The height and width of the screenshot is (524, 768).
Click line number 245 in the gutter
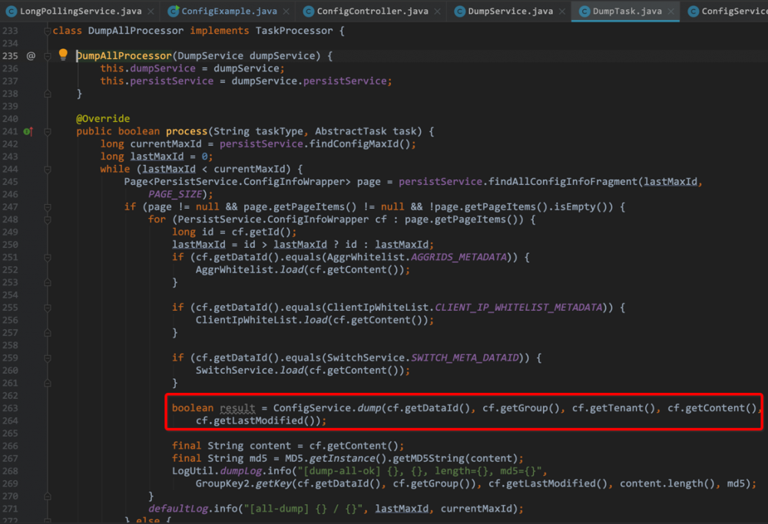(x=10, y=182)
